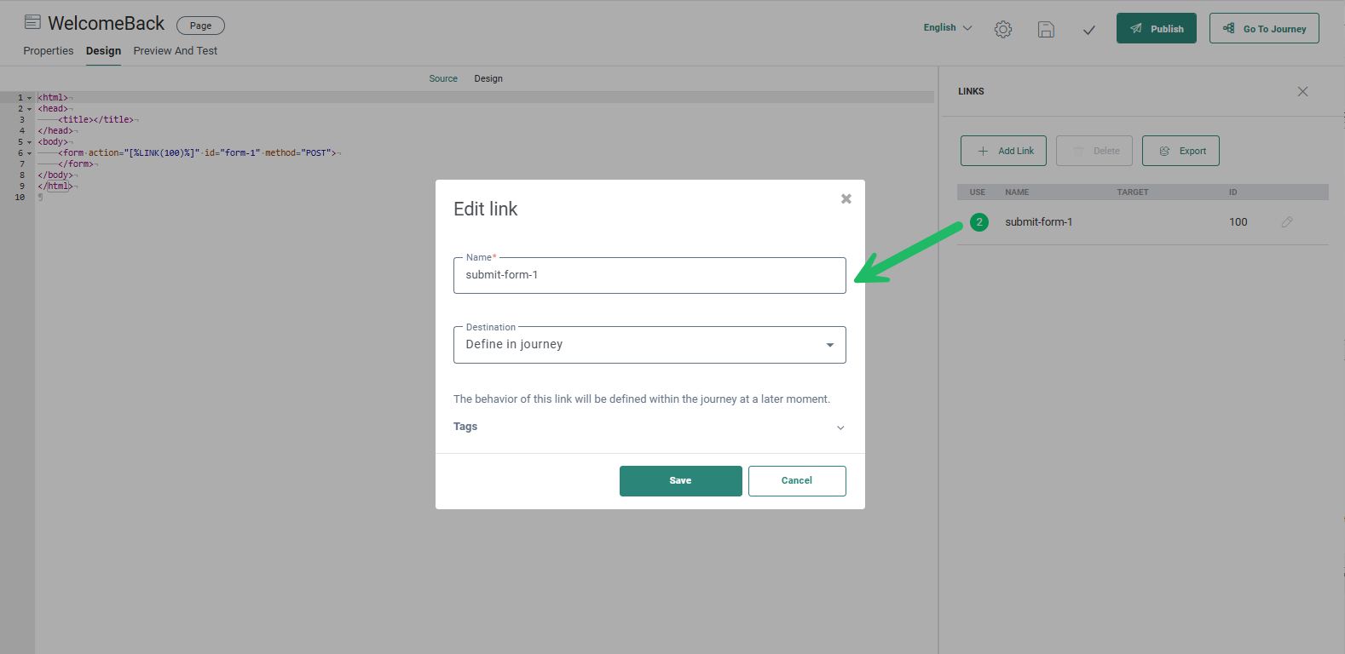Screen dimensions: 1345x654
Task: Open the English language dropdown
Action: click(x=947, y=28)
